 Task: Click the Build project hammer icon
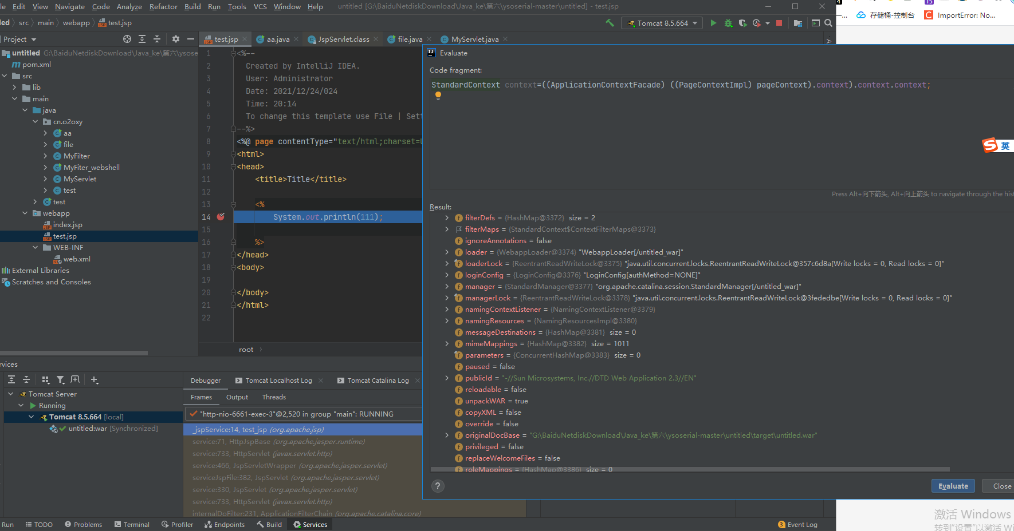(610, 23)
